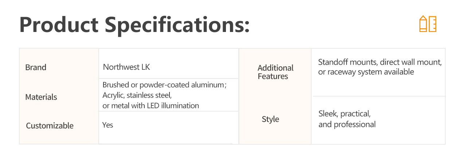Click the Product Specifications heading
The width and height of the screenshot is (465, 157).
click(134, 25)
